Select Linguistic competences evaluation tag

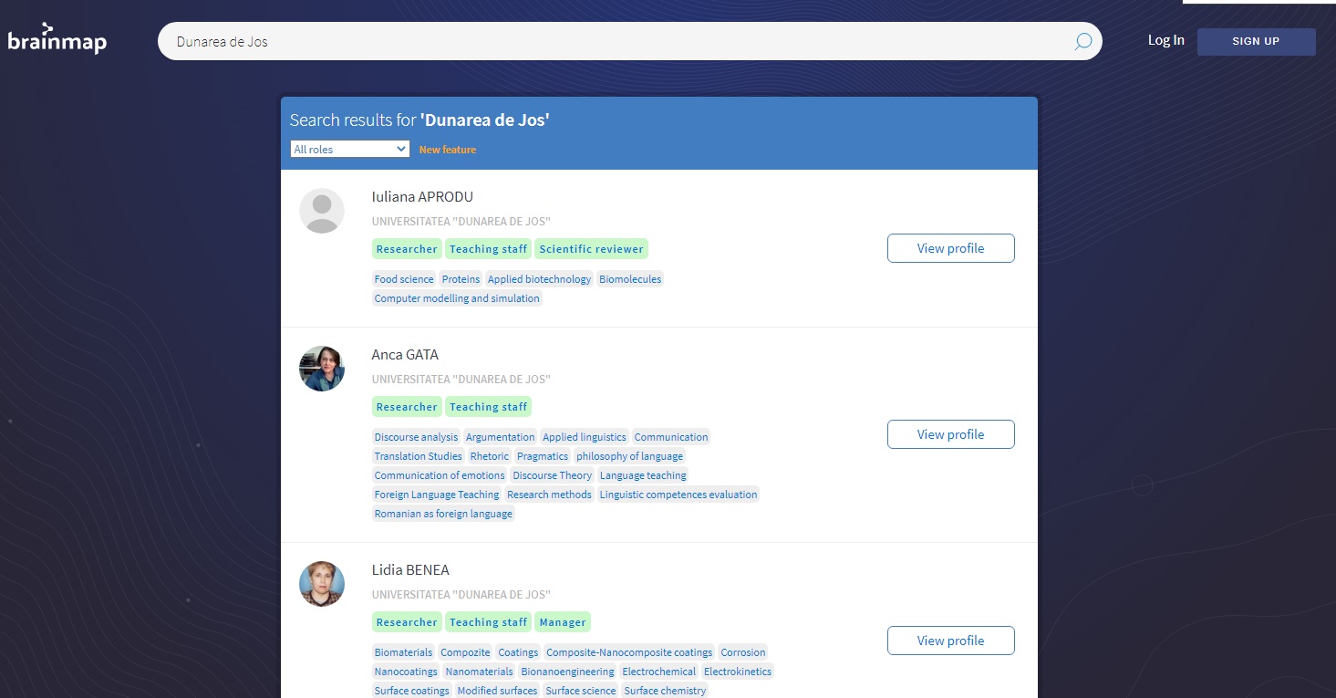coord(678,495)
